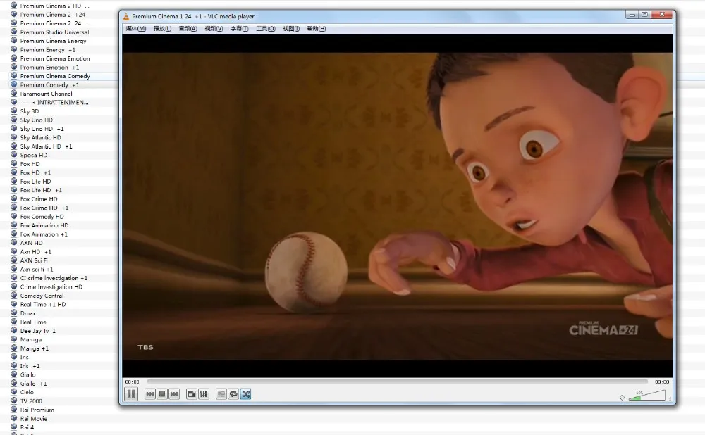Click the VLC cone icon in title bar

pyautogui.click(x=126, y=16)
